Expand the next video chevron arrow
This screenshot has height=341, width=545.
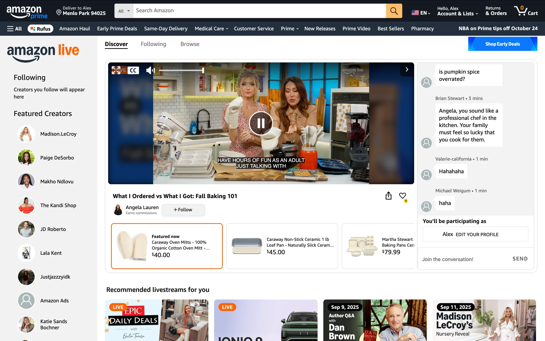pyautogui.click(x=407, y=70)
